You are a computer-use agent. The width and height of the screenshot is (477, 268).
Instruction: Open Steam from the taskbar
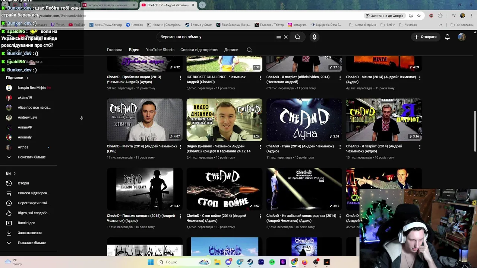point(250,262)
